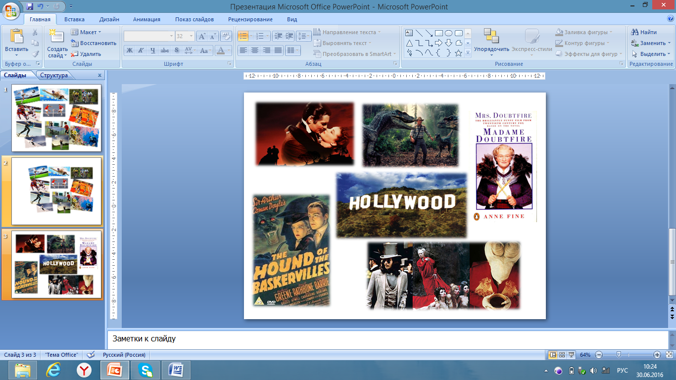Click Восстановить reset slide button
The width and height of the screenshot is (676, 380).
94,43
